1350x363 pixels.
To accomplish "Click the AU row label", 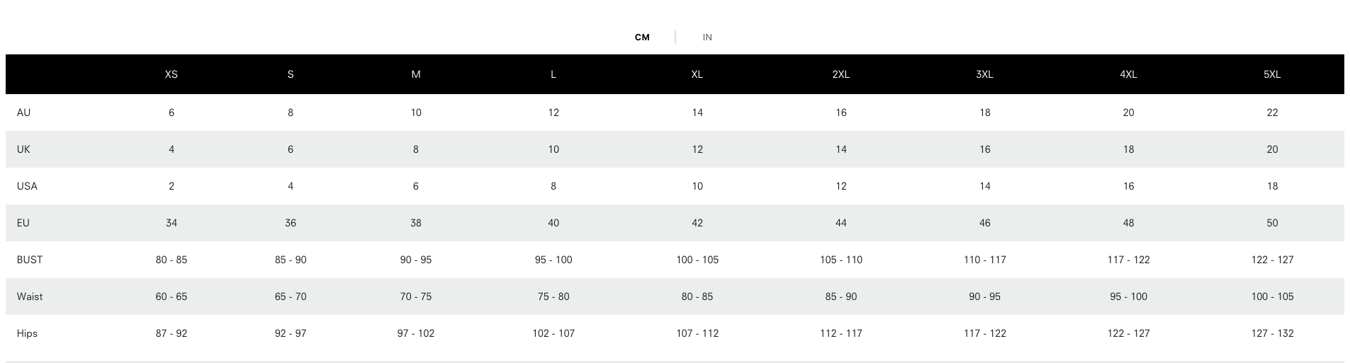I will (24, 113).
